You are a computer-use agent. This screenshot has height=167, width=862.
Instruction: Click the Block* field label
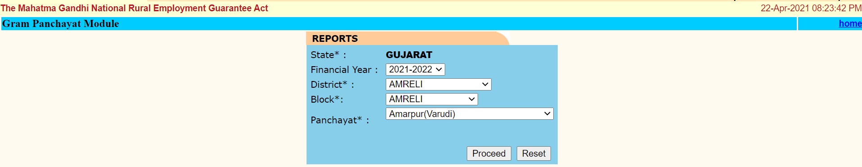coord(327,99)
